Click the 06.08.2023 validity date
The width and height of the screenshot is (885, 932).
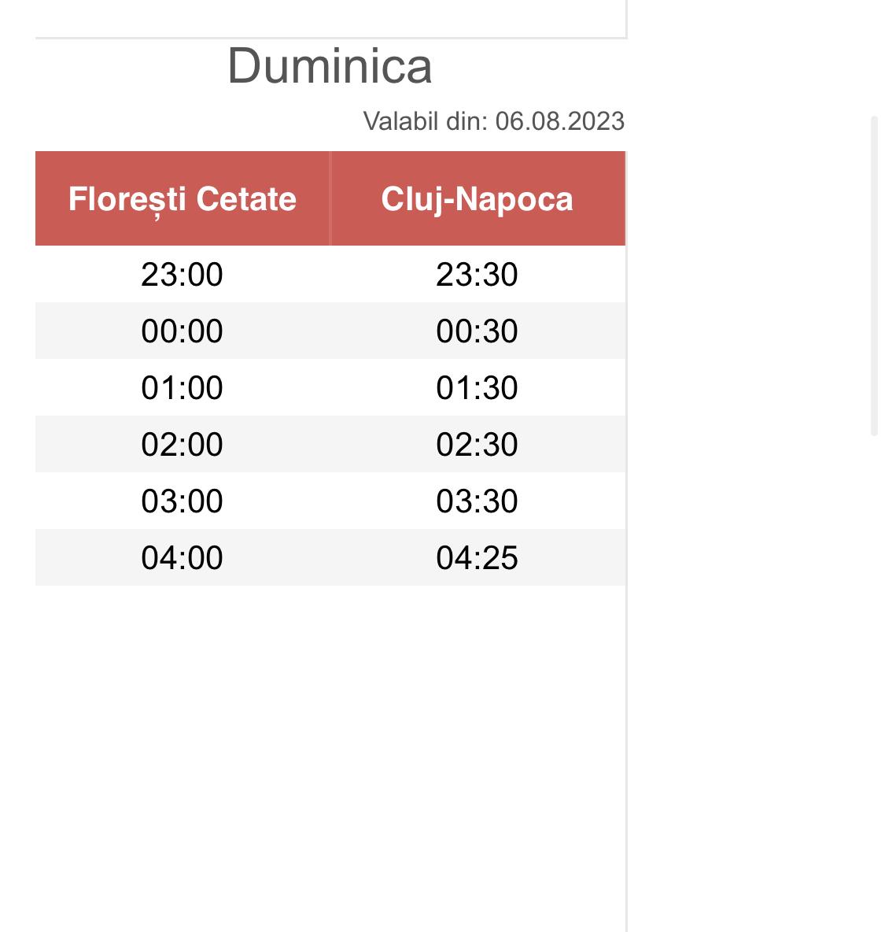559,121
